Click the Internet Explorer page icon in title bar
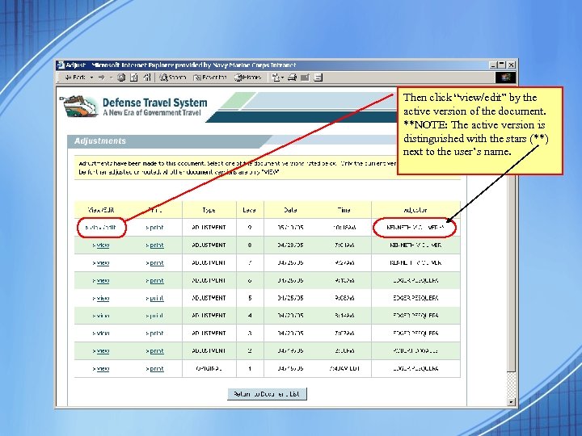 click(x=61, y=65)
